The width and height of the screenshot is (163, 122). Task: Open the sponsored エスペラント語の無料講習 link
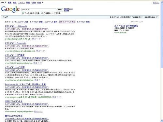coord(126,26)
